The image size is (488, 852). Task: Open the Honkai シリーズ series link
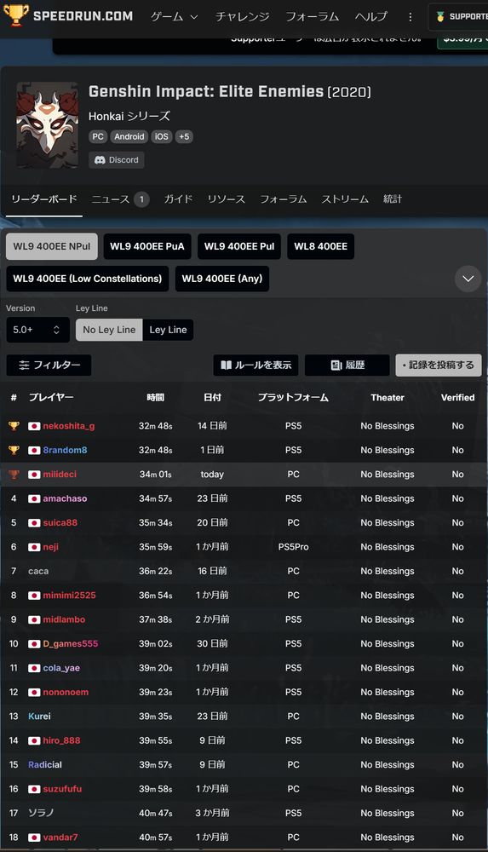[x=129, y=116]
